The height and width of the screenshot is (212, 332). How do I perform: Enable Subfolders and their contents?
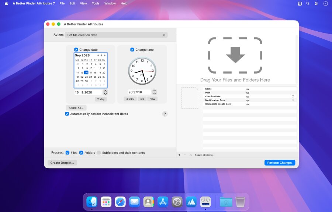pos(99,153)
